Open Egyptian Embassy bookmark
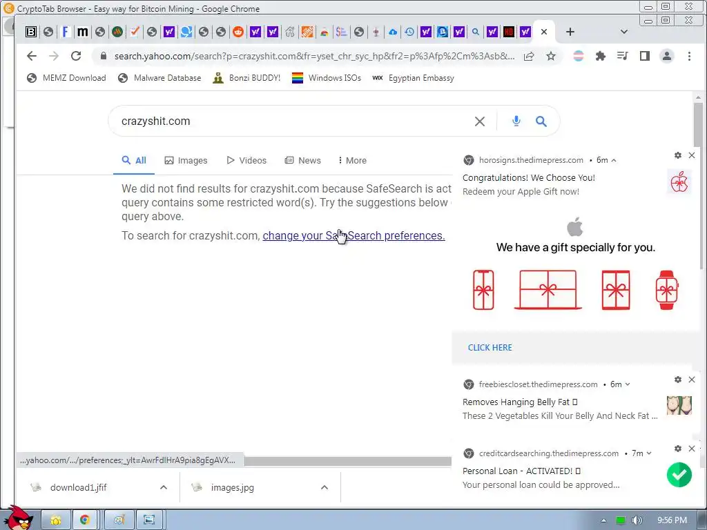The height and width of the screenshot is (530, 707). (x=413, y=78)
